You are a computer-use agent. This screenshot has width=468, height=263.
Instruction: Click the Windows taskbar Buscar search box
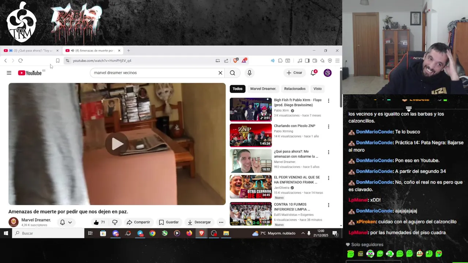tap(49, 233)
